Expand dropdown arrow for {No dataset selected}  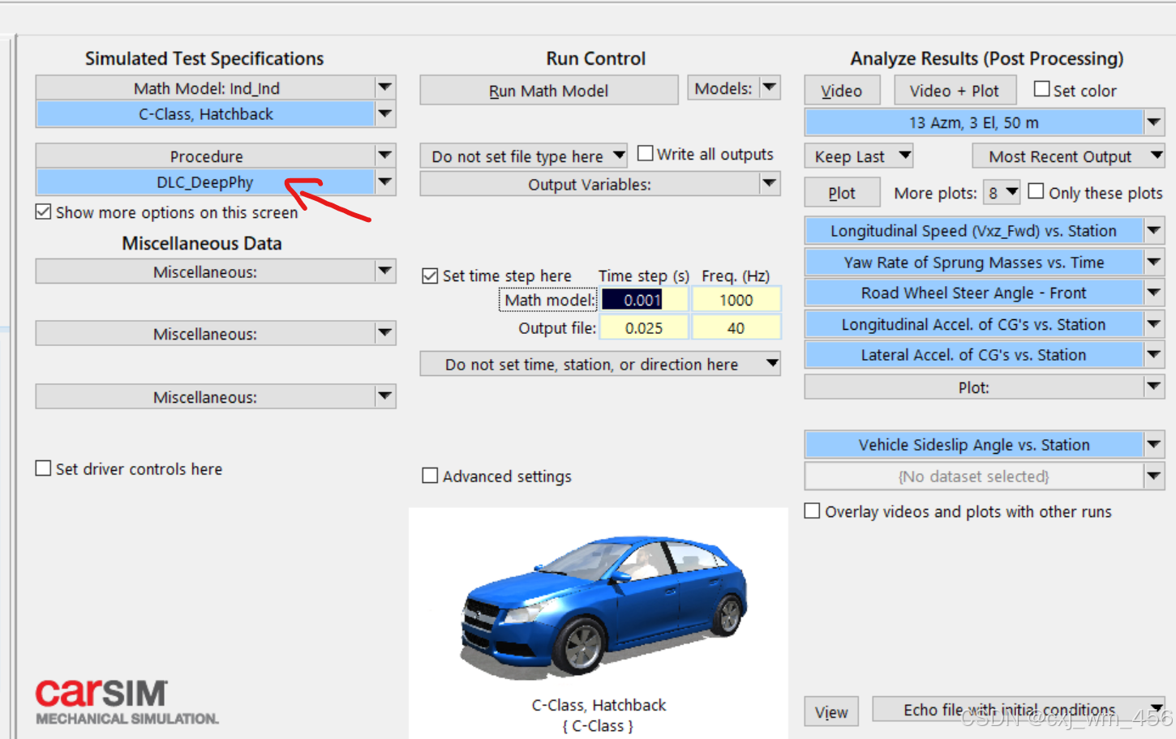pyautogui.click(x=1154, y=476)
